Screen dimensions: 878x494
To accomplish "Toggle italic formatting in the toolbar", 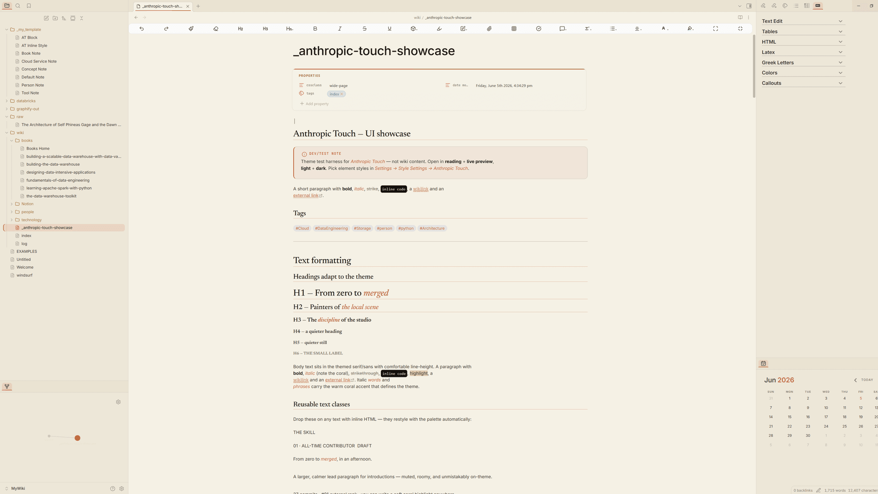I will pyautogui.click(x=340, y=29).
